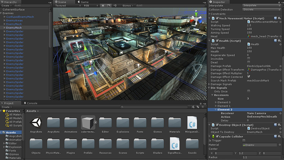Uncheck Damage Effect Centered
284x160 pixels.
pos(248,77)
